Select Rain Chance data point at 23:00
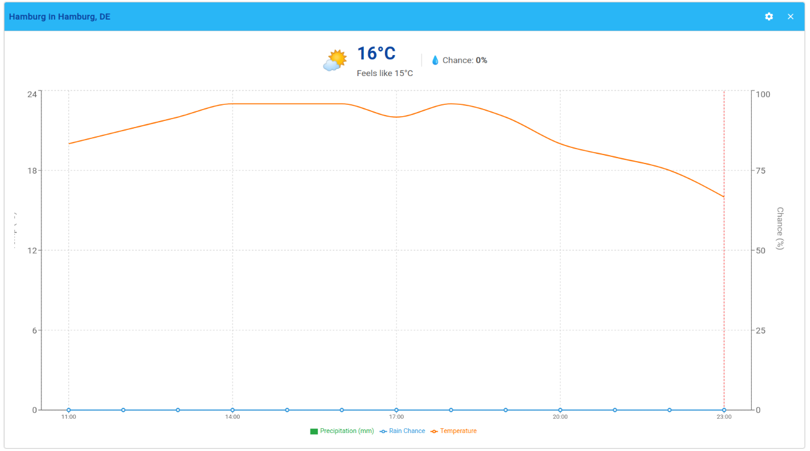 point(724,410)
